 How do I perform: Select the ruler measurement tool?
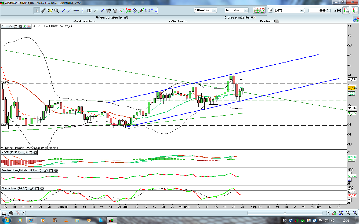pos(44,11)
